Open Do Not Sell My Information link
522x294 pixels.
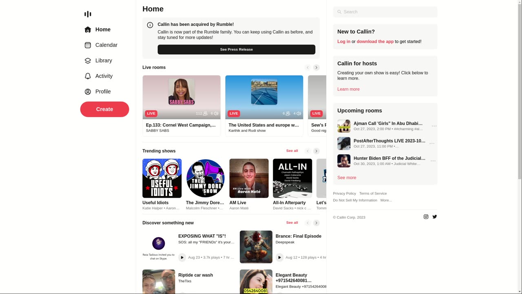tap(355, 200)
